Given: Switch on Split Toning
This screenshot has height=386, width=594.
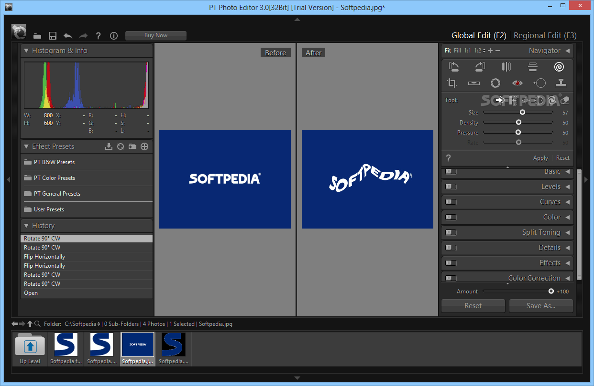Looking at the screenshot, I should click(x=451, y=232).
